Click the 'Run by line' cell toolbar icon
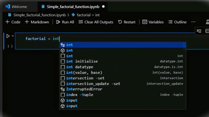The image size is (209, 117). tap(199, 31)
